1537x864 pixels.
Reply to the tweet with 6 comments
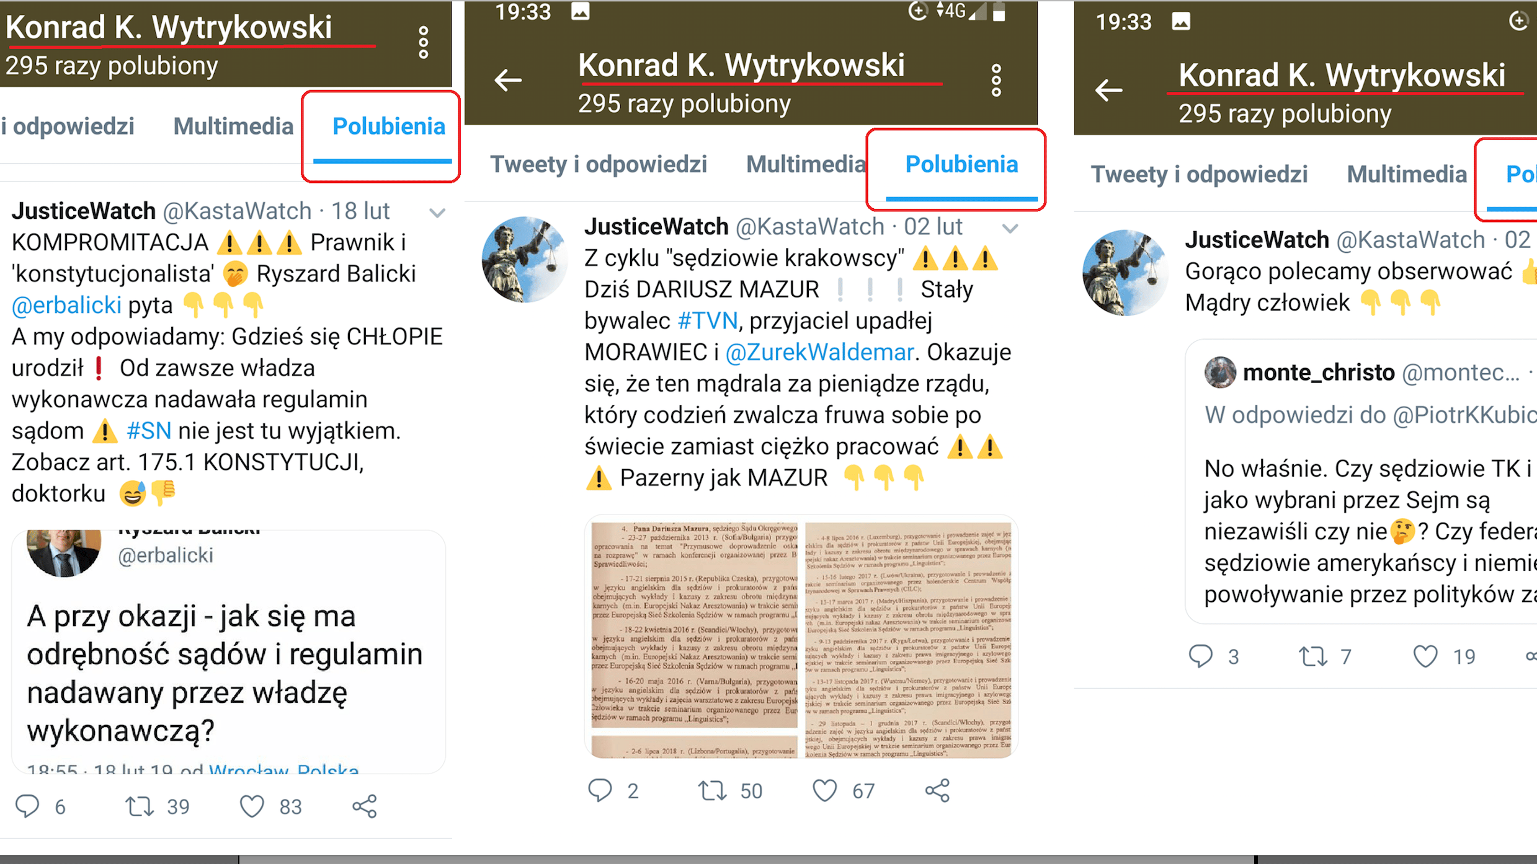27,806
